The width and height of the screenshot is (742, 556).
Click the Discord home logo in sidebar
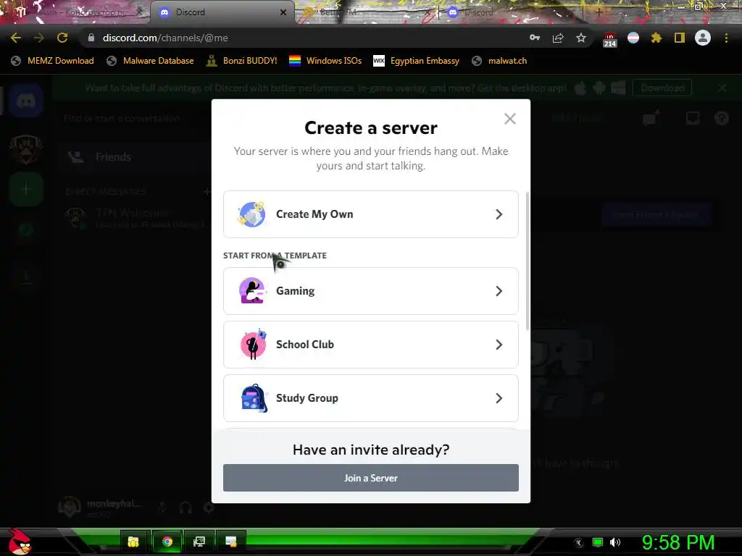27,101
